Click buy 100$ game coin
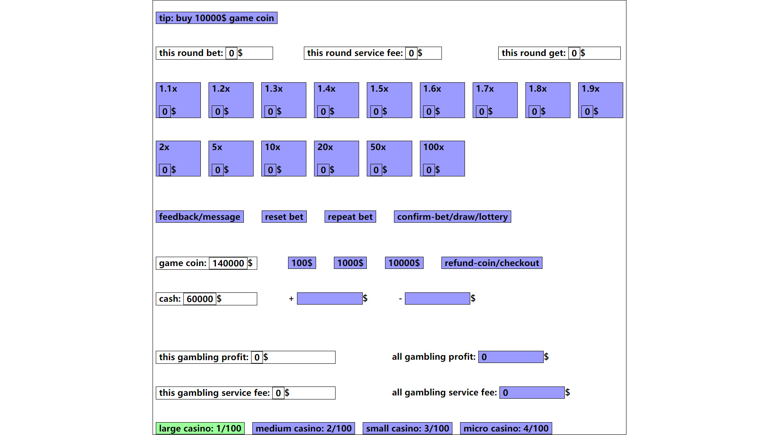This screenshot has height=438, width=779. (x=302, y=262)
